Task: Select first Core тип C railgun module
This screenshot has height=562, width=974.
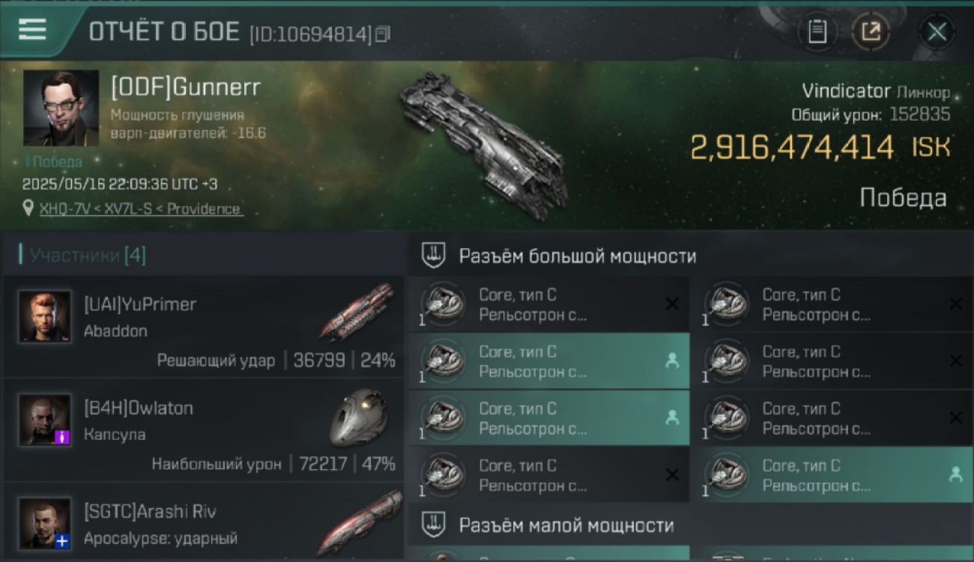Action: click(x=548, y=304)
